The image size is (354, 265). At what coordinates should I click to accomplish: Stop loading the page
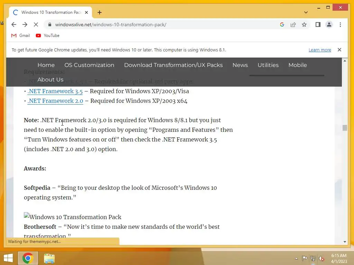(36, 24)
